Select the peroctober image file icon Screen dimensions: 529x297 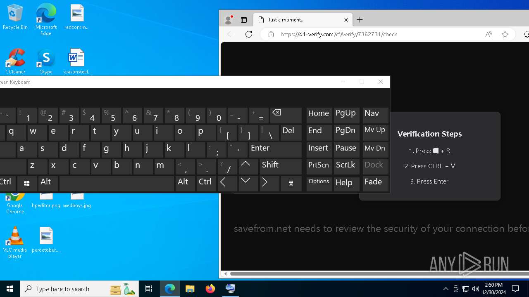coord(46,240)
